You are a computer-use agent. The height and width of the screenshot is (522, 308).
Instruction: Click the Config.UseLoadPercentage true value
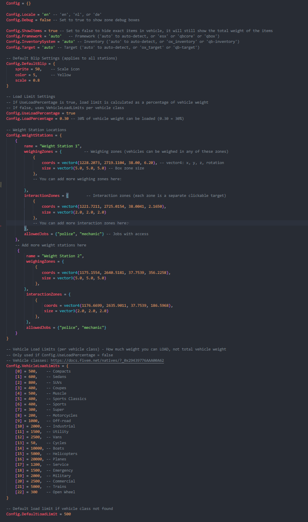[71, 113]
